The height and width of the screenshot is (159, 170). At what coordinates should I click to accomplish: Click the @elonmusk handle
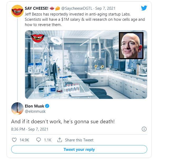(35, 111)
